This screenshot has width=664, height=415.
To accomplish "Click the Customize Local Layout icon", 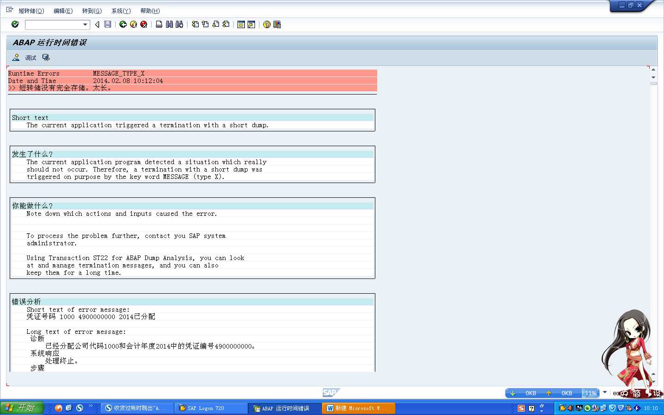I will pyautogui.click(x=277, y=24).
